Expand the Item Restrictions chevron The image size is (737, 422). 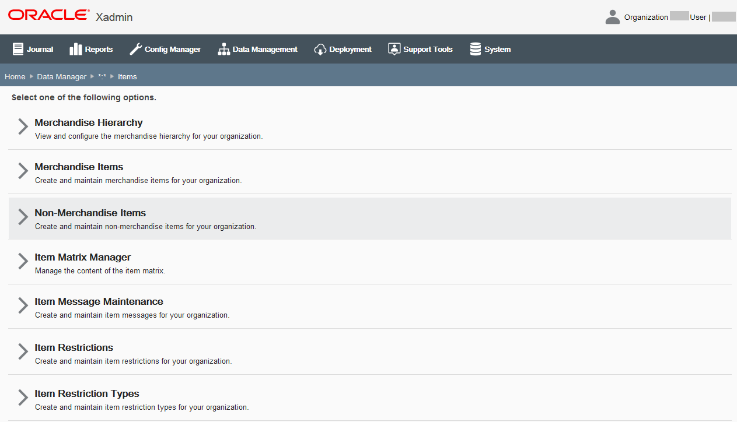[x=22, y=351]
